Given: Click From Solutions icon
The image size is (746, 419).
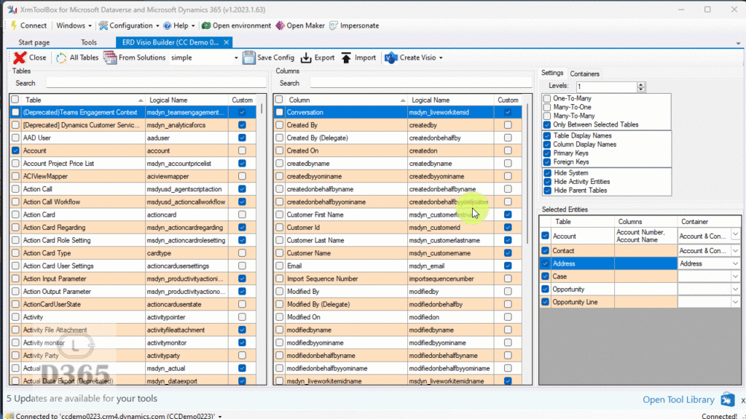Looking at the screenshot, I should coord(110,57).
